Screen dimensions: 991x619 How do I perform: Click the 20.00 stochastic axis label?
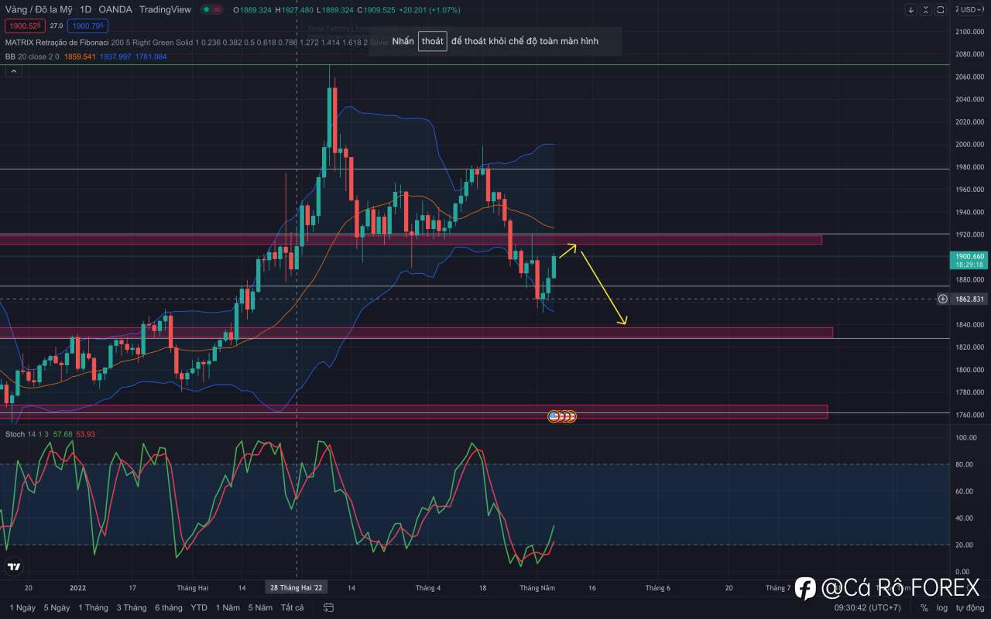coord(964,545)
